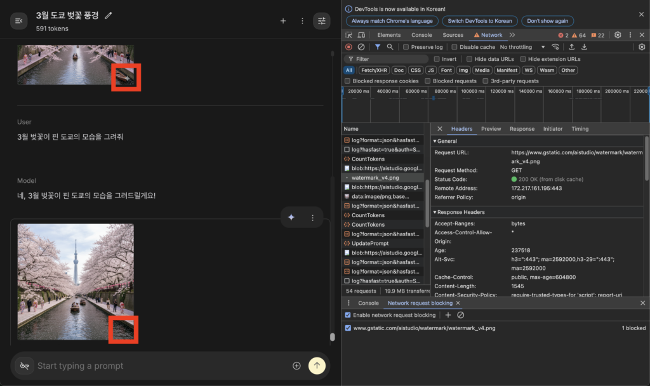This screenshot has height=386, width=650.
Task: Add a network request blocking pattern
Action: coord(448,315)
